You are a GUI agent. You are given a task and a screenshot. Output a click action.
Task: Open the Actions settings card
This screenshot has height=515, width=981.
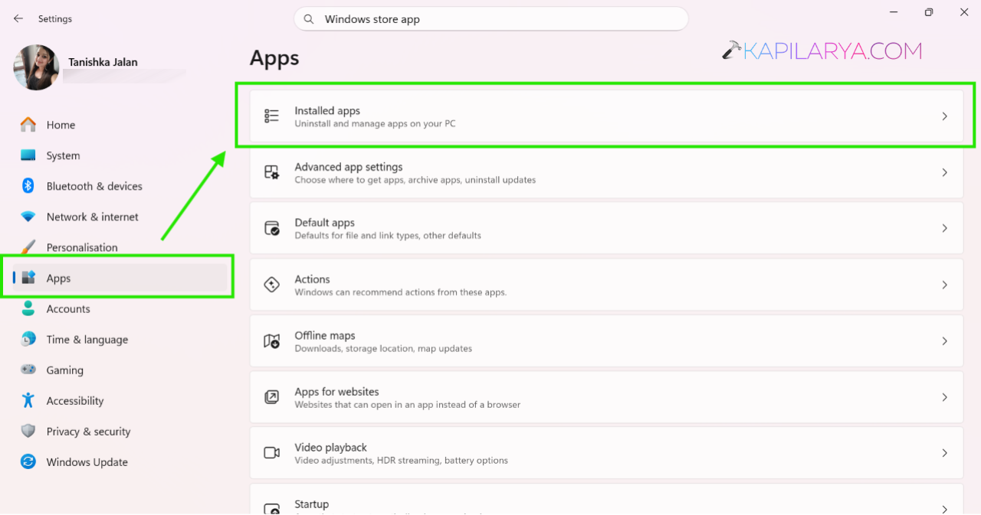(x=606, y=285)
